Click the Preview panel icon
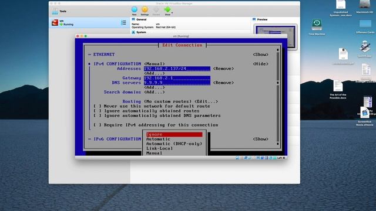This screenshot has width=376, height=211. [254, 19]
